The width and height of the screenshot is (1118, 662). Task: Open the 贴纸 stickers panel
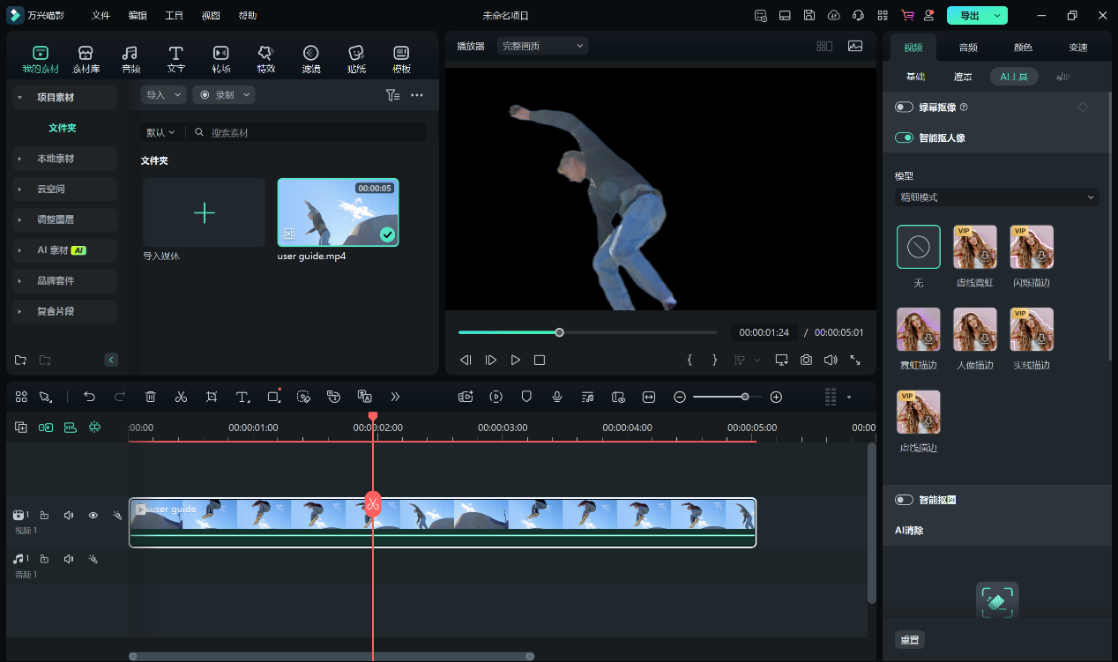tap(356, 59)
